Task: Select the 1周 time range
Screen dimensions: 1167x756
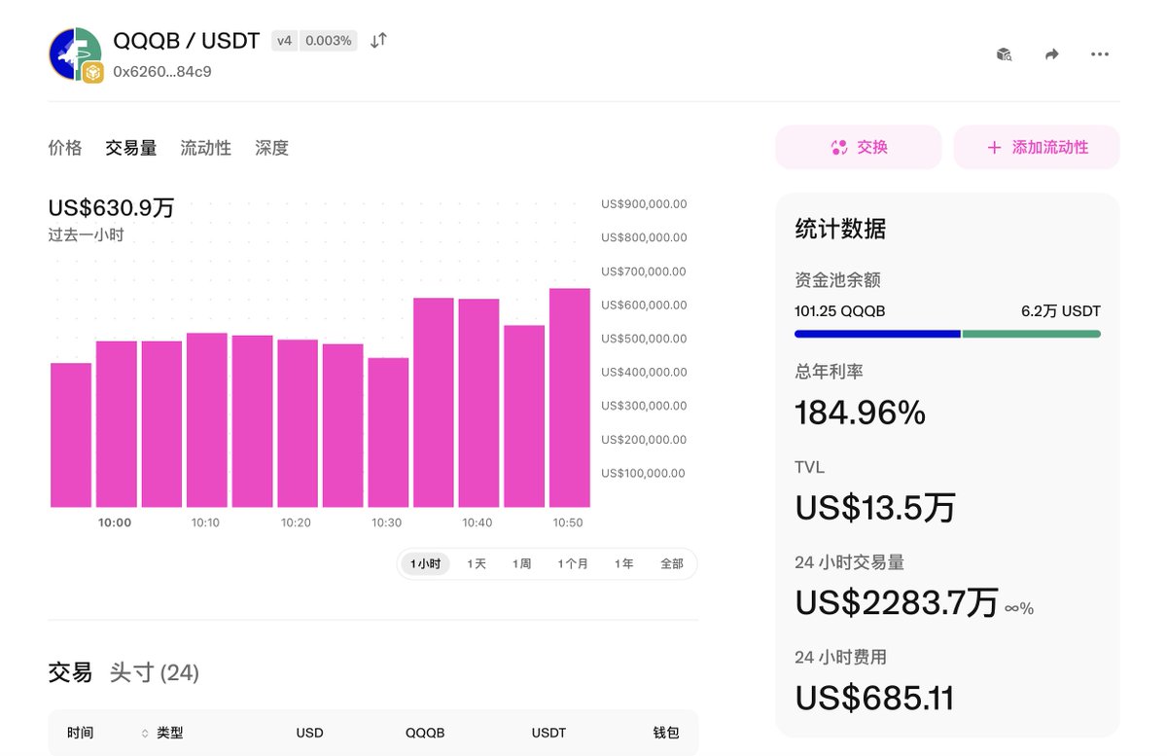Action: coord(522,563)
